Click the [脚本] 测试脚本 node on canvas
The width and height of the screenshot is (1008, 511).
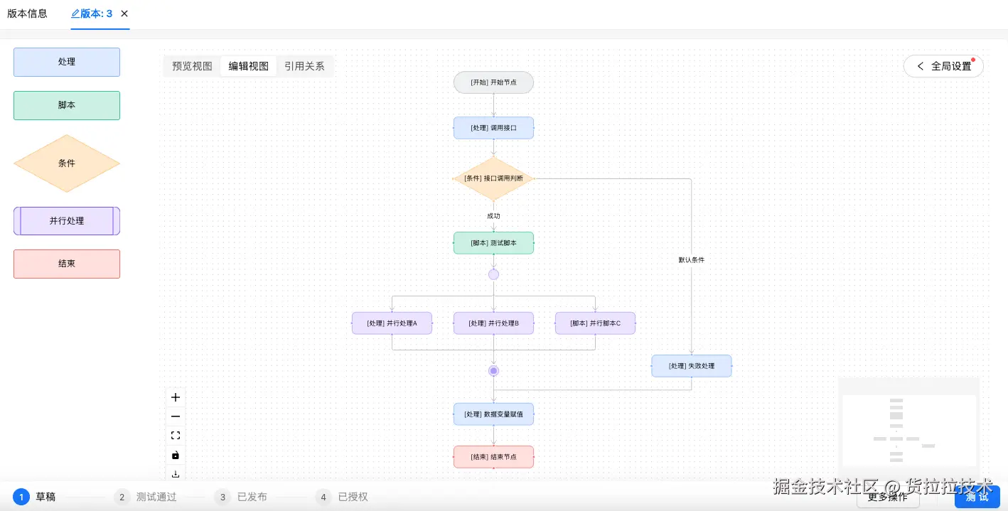tap(493, 243)
